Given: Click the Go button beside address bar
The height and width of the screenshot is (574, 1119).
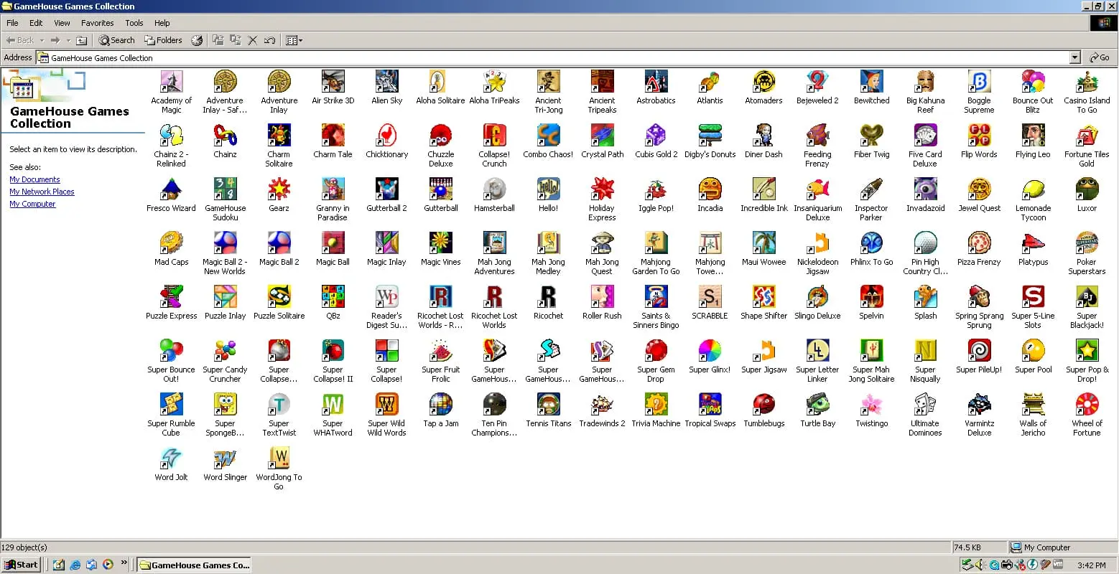Looking at the screenshot, I should click(x=1100, y=57).
